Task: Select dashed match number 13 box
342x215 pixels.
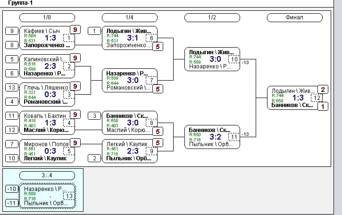Action: click(69, 196)
